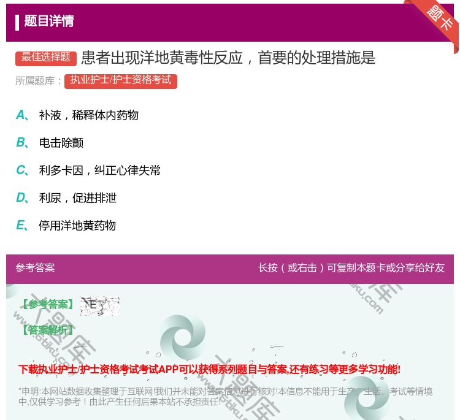Click the 申明 disclaimer text
Image resolution: width=460 pixels, height=420 pixels.
[x=225, y=396]
